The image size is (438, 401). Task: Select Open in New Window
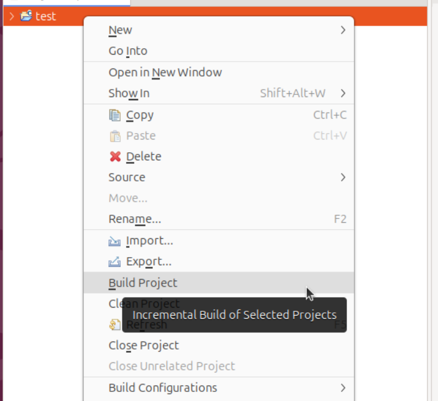[165, 72]
